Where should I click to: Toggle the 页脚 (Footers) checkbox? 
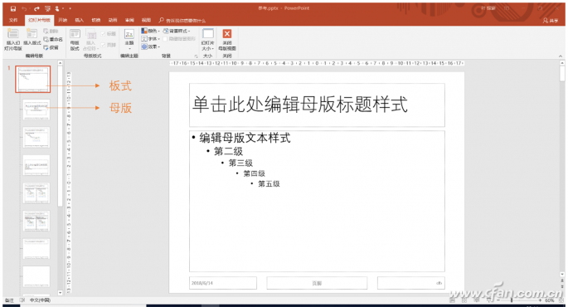(108, 45)
